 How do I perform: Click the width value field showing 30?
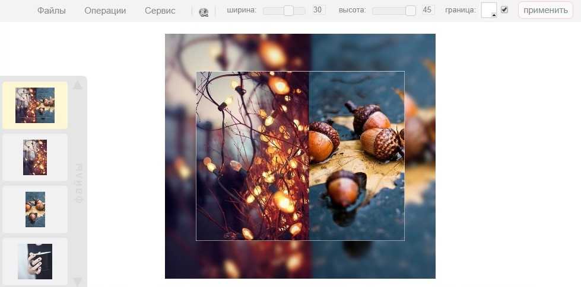[x=319, y=10]
